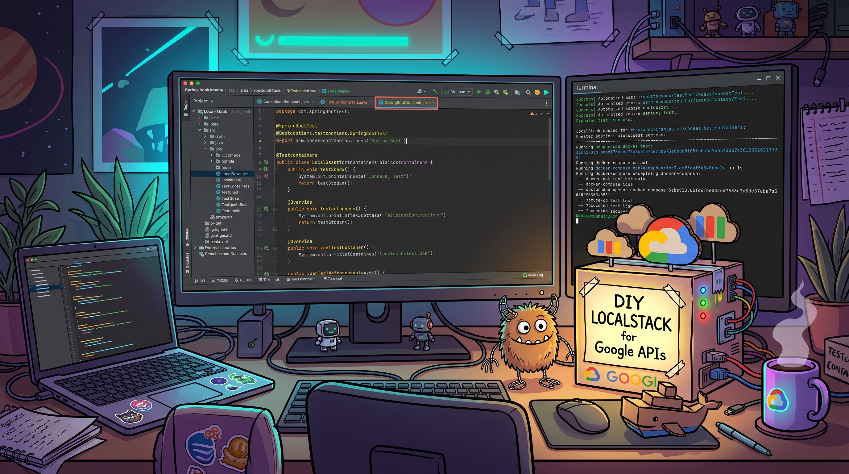The height and width of the screenshot is (474, 849).
Task: Click the Search magnifier icon in IDE toolbar
Action: tap(528, 92)
